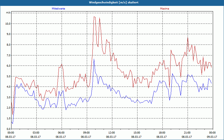
Task: Select the blue 'Mittelwerte' legend label
Action: 59,9
